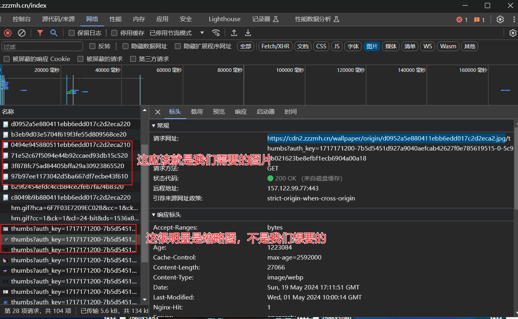This screenshot has height=319, width=518.
Task: Open the 安全 tab
Action: pyautogui.click(x=186, y=19)
